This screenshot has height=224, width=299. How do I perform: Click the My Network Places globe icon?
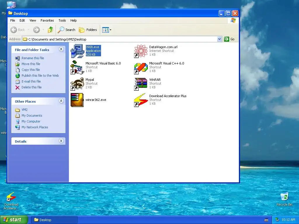pos(18,127)
